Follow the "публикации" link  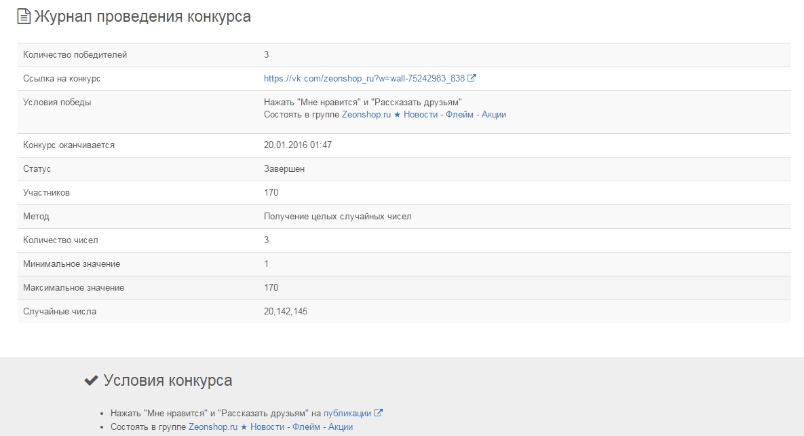coord(347,414)
